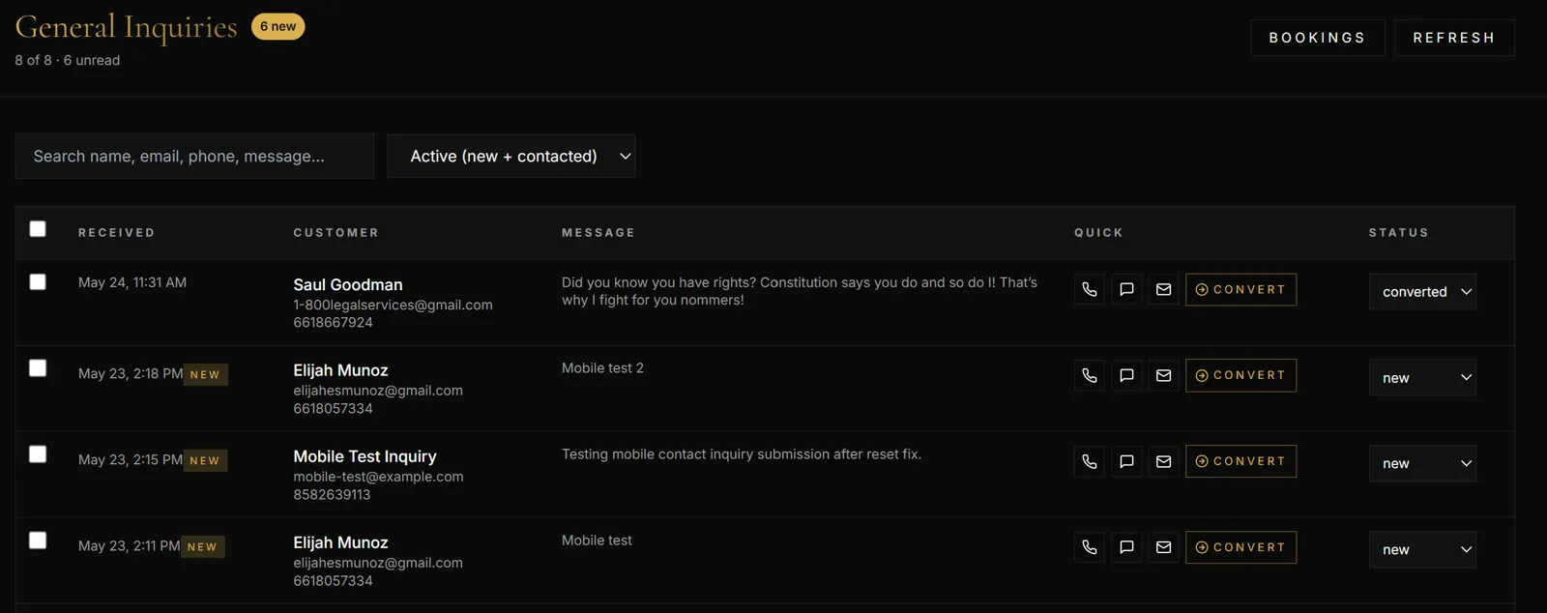Open the Active (new + contacted) filter dropdown
1547x613 pixels.
(x=511, y=156)
